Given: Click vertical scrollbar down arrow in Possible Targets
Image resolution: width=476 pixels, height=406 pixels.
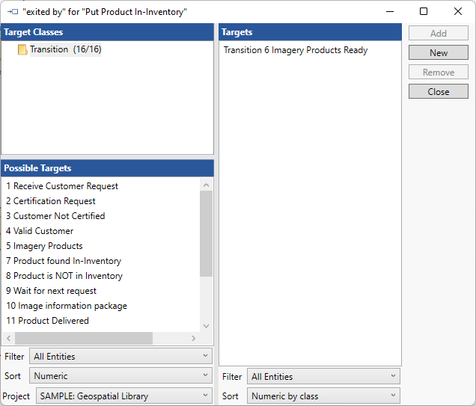Looking at the screenshot, I should coord(207,325).
